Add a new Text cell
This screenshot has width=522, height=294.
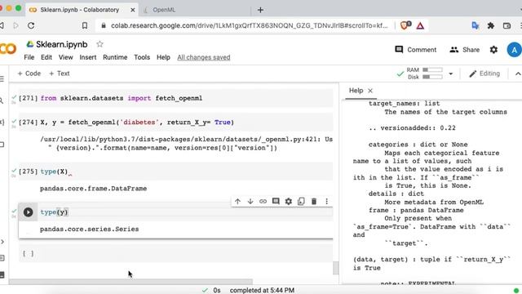tap(60, 73)
